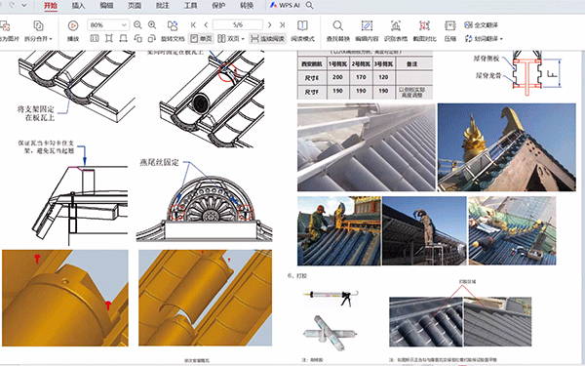Click the 识别表格 recognize table tool

[396, 31]
